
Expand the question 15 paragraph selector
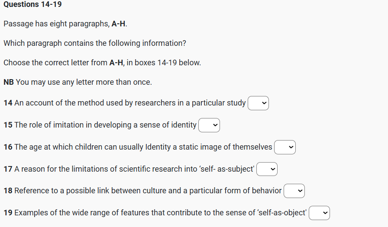(209, 125)
